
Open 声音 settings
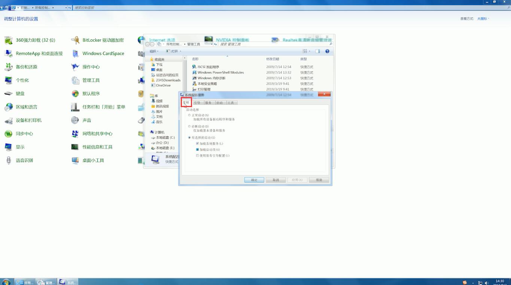[x=81, y=120]
